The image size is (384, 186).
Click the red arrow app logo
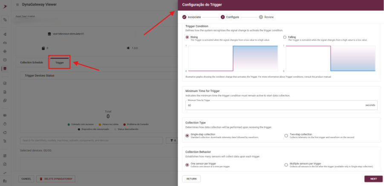(x=5, y=4)
